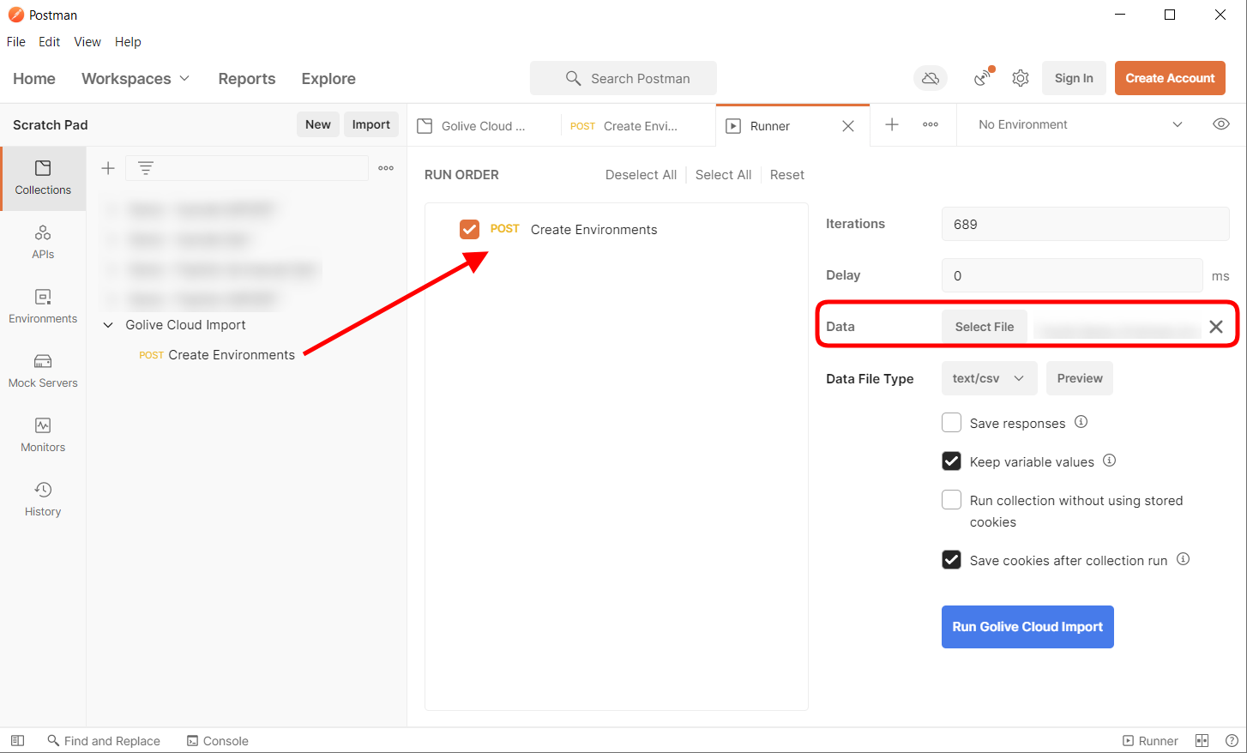Click the Iterations input field
Viewport: 1247px width, 753px height.
click(1084, 224)
